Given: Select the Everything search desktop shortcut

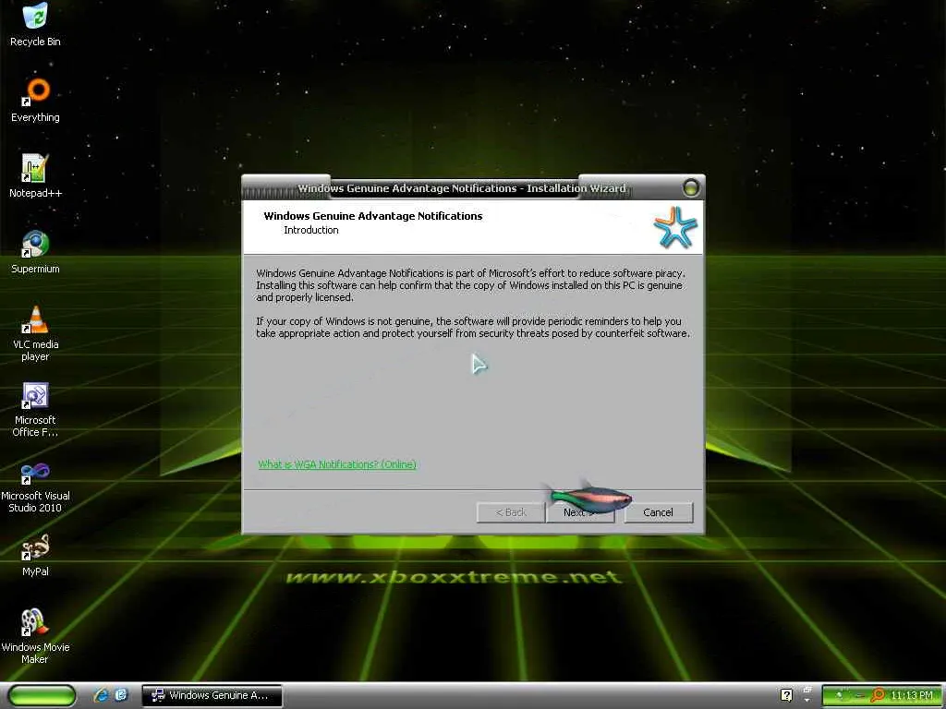Looking at the screenshot, I should point(35,100).
